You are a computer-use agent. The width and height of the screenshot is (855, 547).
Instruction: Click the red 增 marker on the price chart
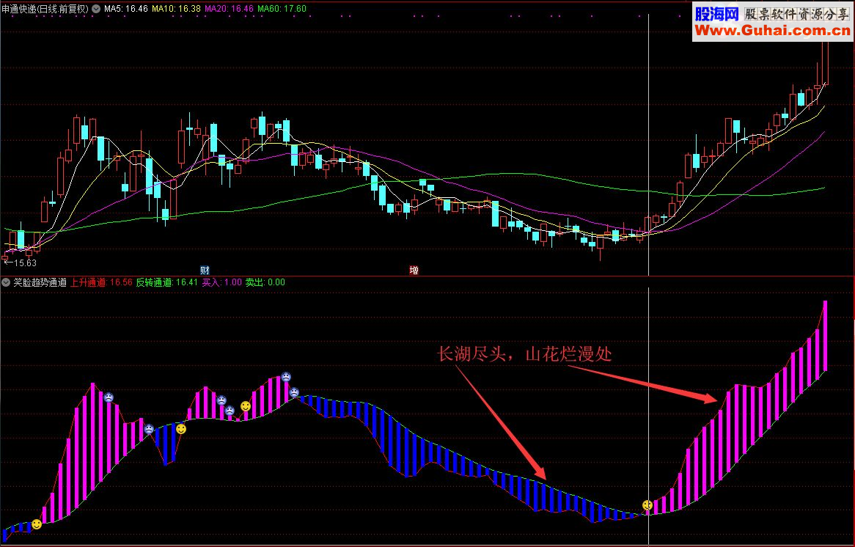coord(414,270)
